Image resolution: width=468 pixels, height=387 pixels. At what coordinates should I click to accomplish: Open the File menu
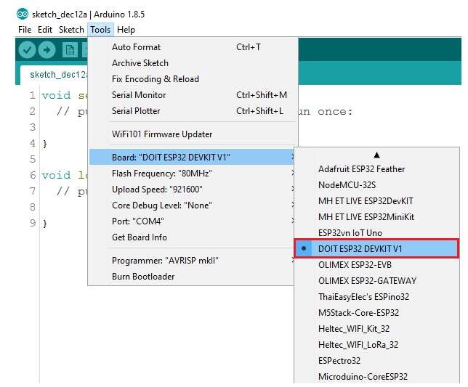tap(25, 30)
